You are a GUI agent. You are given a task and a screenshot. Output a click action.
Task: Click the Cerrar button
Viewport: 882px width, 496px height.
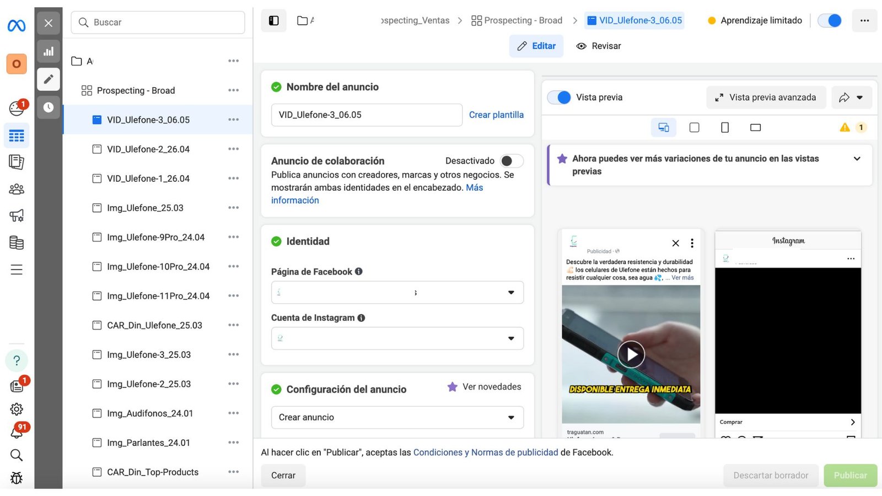[x=283, y=475]
